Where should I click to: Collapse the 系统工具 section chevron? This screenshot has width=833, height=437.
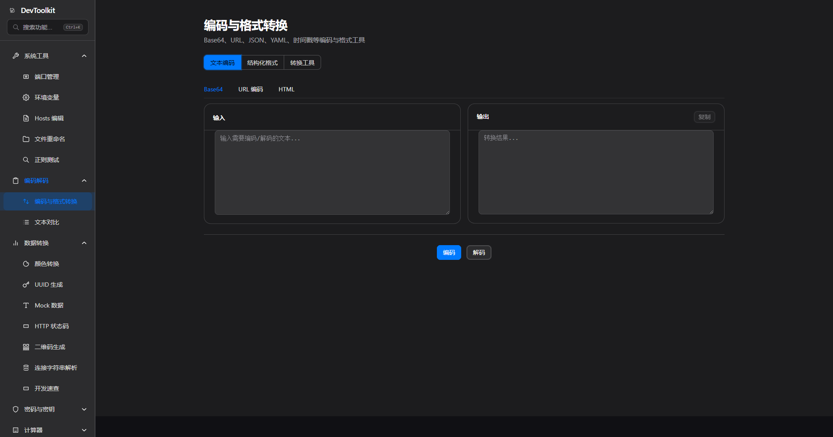point(84,56)
